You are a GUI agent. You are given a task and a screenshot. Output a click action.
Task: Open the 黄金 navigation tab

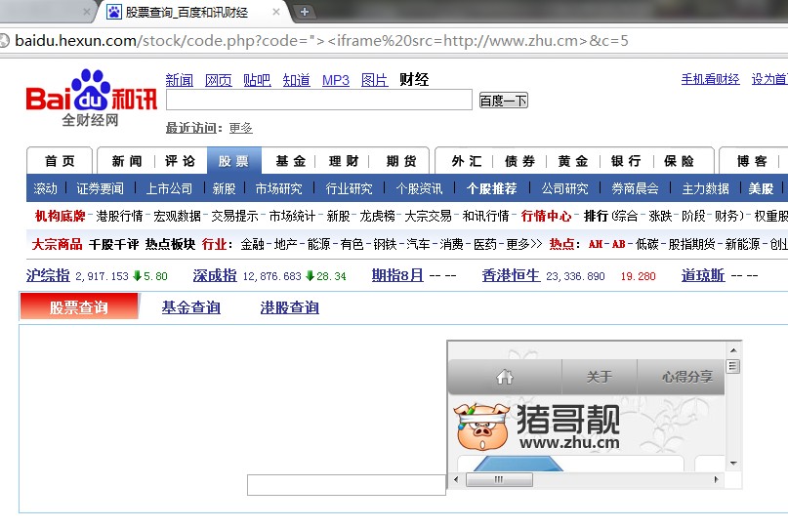(x=573, y=161)
